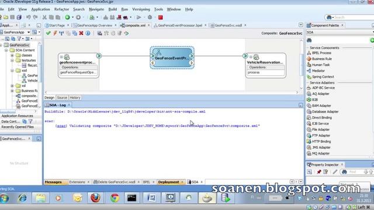Click the green Start circle in Component Palette
Viewport: 374px width, 210px height.
[x=372, y=40]
